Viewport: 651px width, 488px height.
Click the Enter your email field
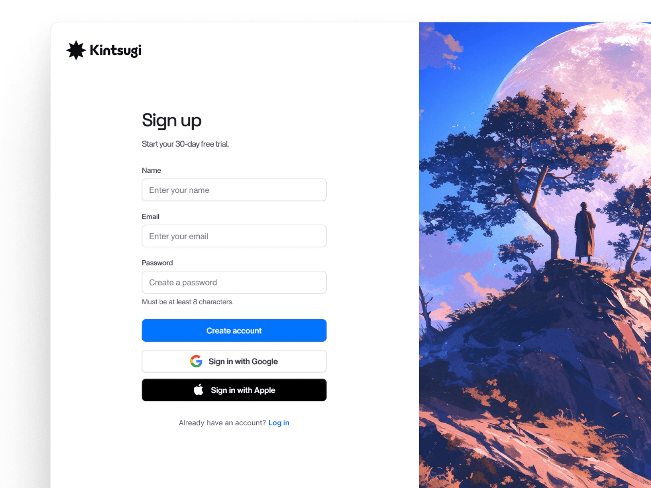234,236
